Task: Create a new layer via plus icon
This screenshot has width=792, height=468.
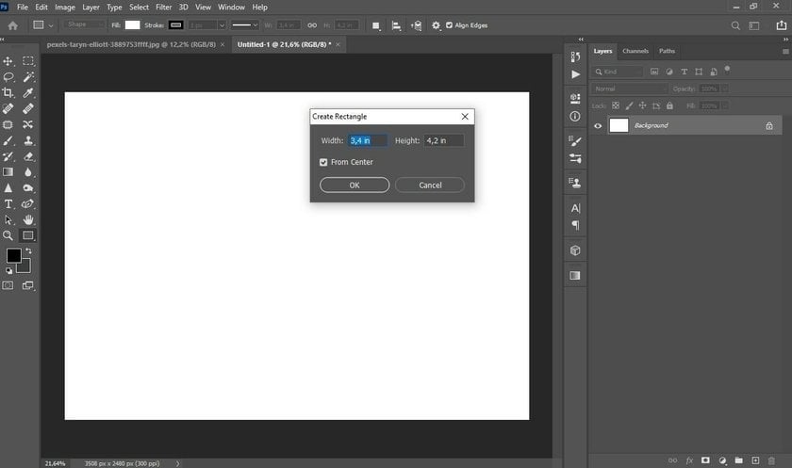Action: tap(755, 460)
